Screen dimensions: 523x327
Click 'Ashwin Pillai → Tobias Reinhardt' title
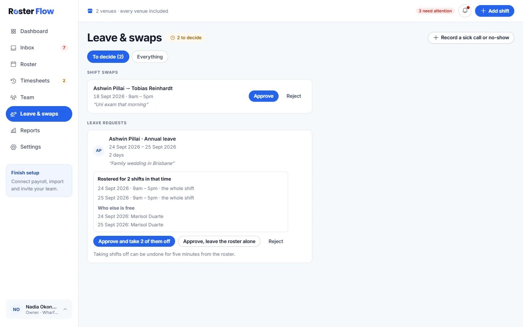(x=133, y=88)
